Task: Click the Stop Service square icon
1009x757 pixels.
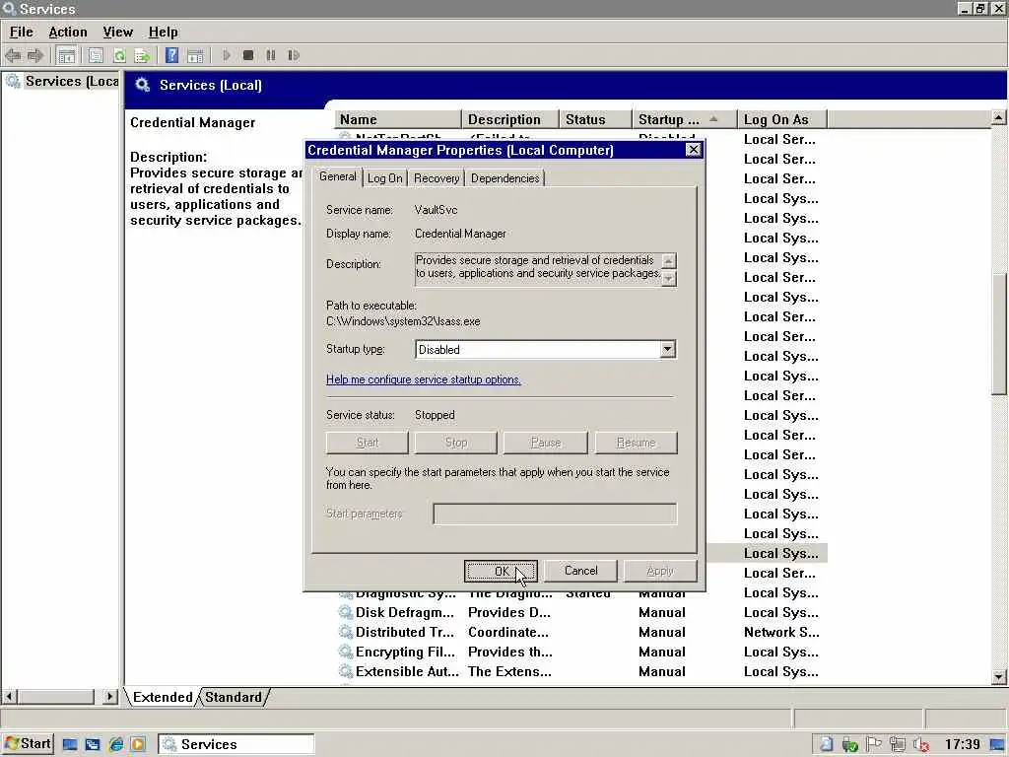Action: pos(248,55)
